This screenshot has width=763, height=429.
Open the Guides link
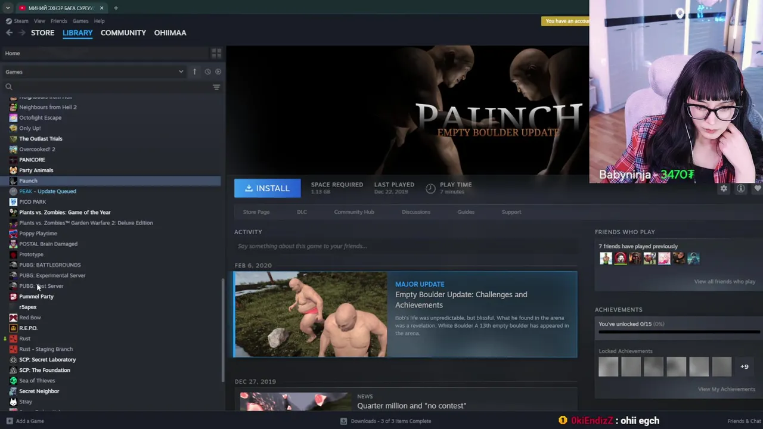(x=466, y=212)
